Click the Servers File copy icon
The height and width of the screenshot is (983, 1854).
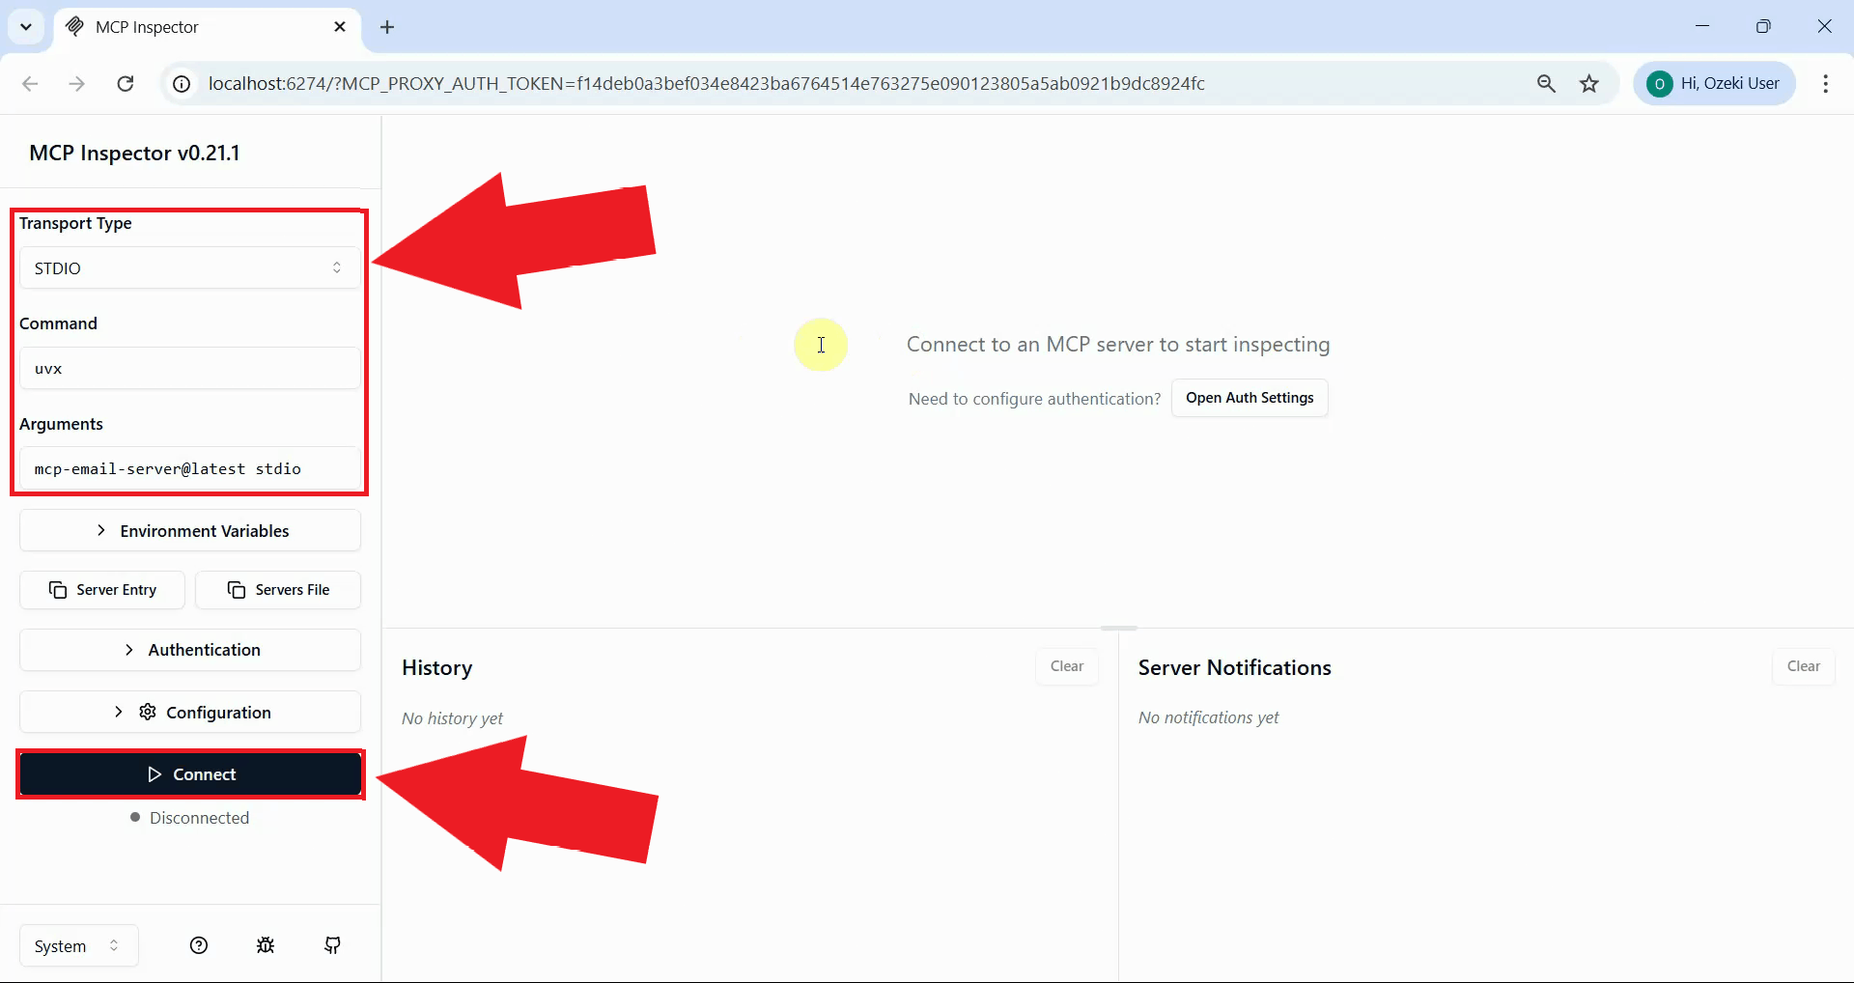coord(235,590)
